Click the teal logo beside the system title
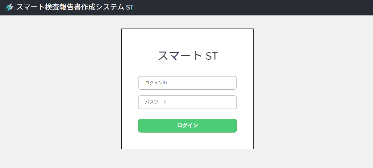This screenshot has width=373, height=168. click(10, 7)
